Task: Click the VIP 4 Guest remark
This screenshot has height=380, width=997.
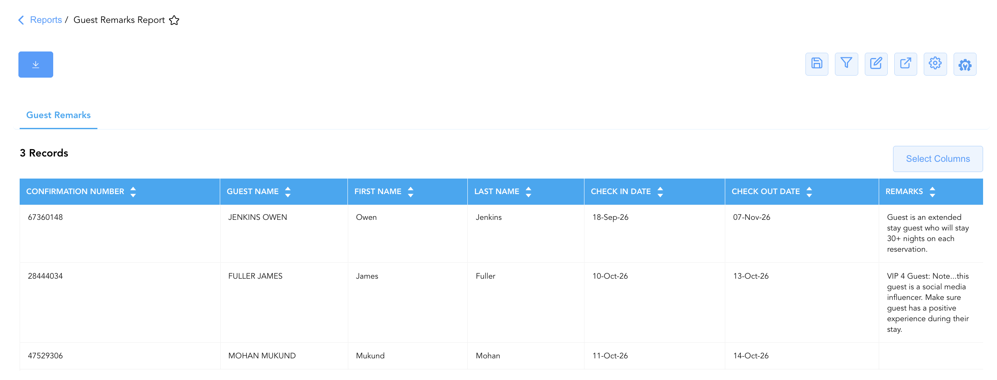Action: click(x=928, y=303)
